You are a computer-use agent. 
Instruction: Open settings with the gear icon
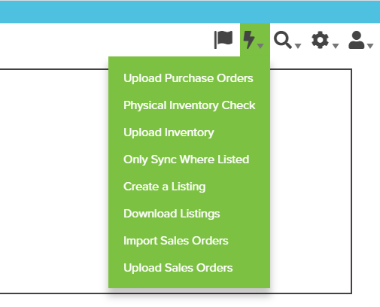click(320, 40)
